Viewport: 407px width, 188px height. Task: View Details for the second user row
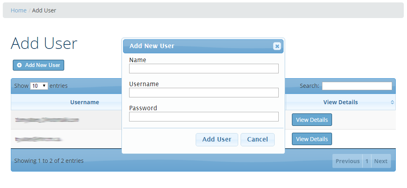312,139
